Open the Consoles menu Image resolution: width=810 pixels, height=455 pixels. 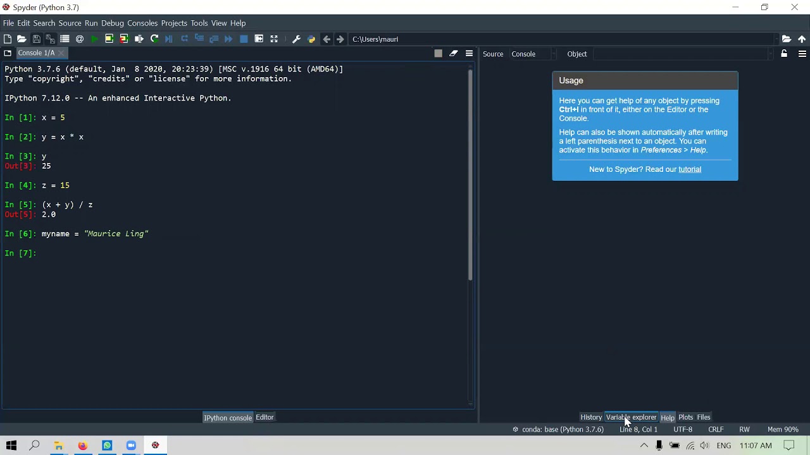[x=142, y=23]
